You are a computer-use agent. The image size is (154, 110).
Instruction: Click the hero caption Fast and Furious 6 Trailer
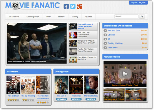(27, 61)
